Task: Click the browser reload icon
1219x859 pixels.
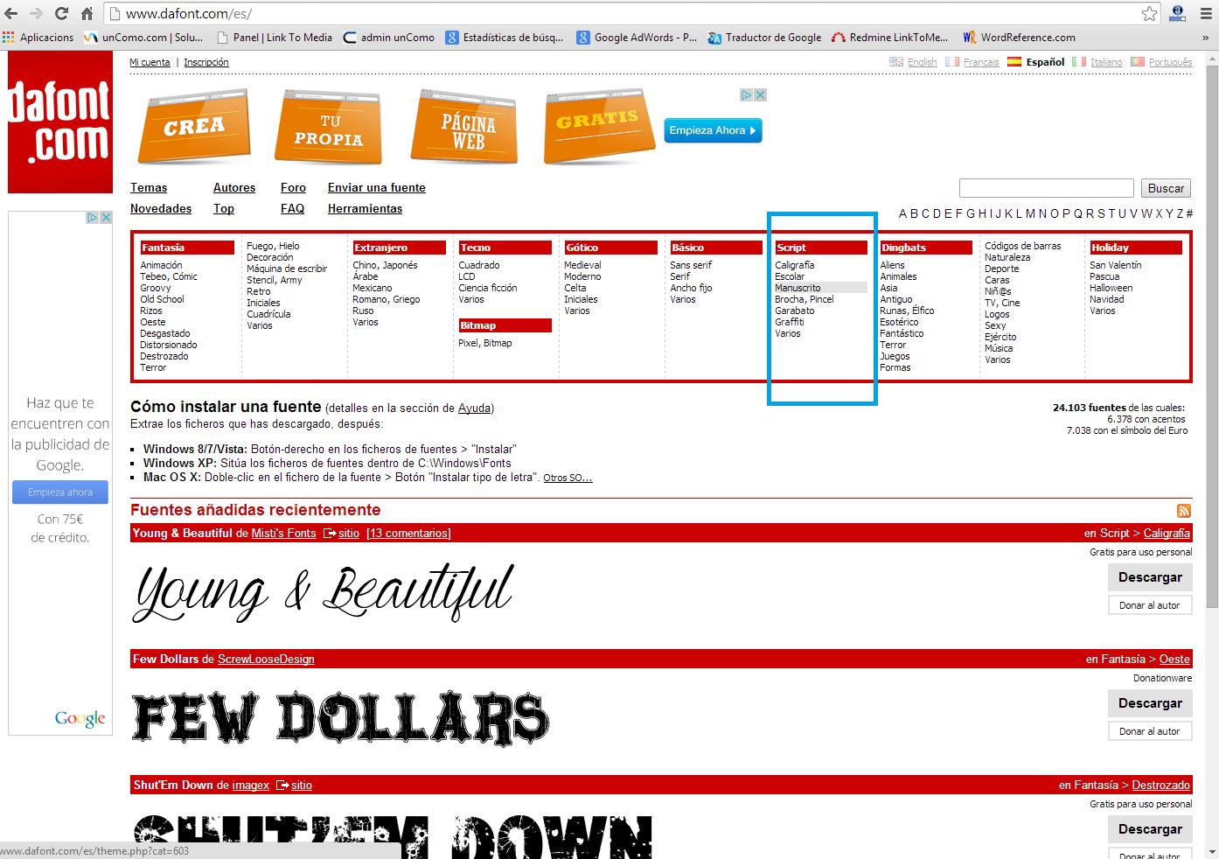Action: (61, 14)
